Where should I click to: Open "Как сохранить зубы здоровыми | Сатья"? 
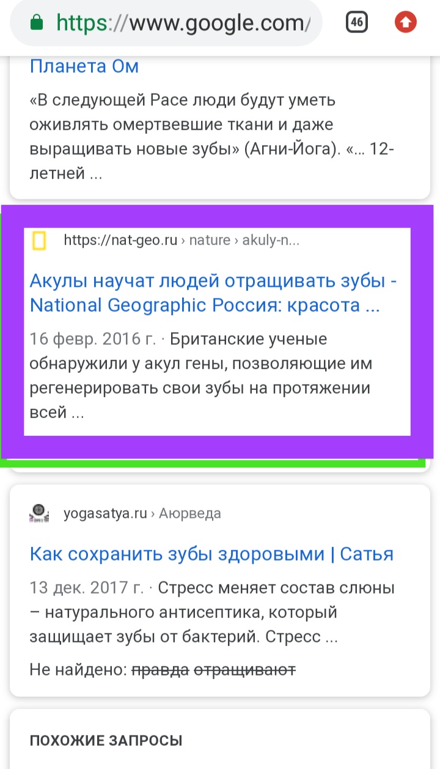click(x=211, y=554)
